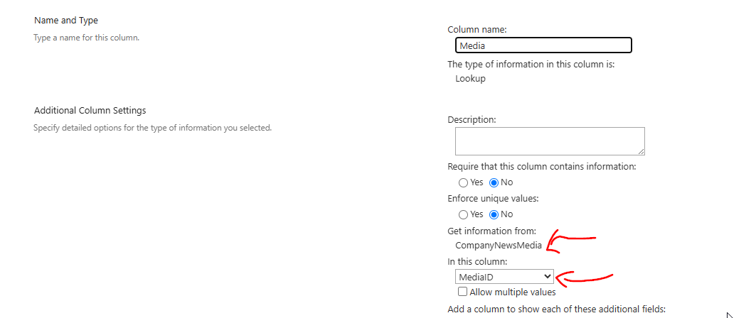The width and height of the screenshot is (756, 318).
Task: Choose No under Enforce unique values
Action: tap(494, 214)
